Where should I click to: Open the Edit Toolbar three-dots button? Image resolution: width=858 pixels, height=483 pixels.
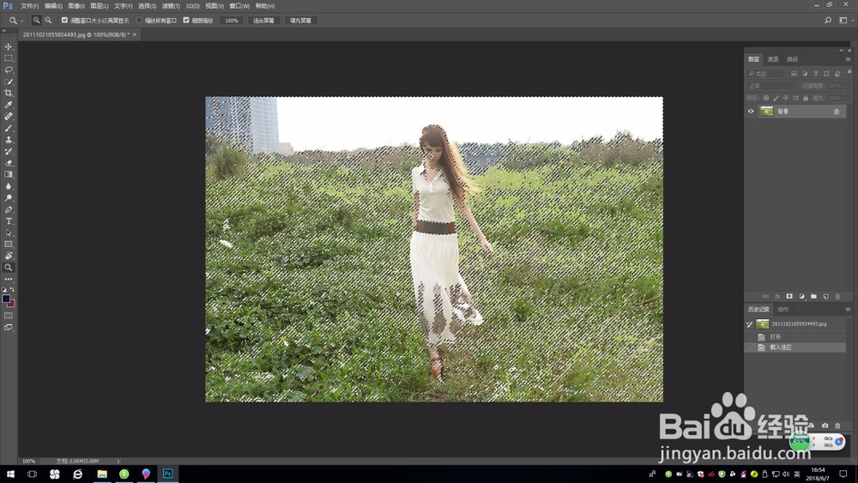coord(9,279)
